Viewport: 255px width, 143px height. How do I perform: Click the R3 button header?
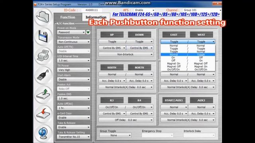coord(112,100)
